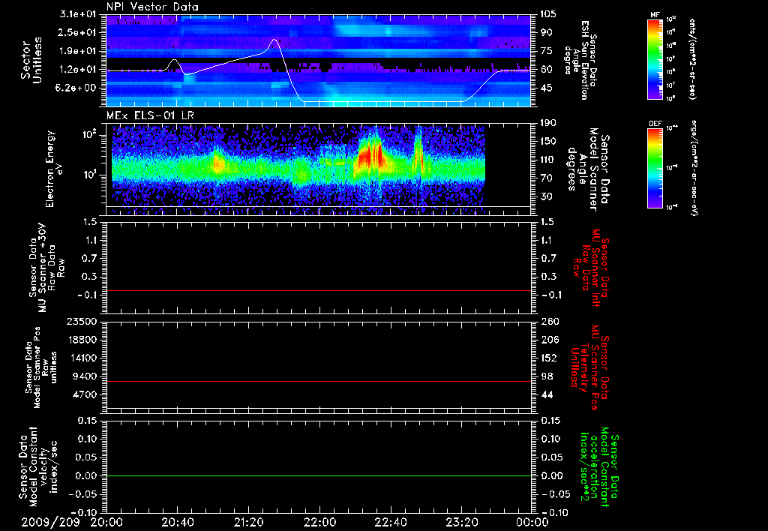The width and height of the screenshot is (768, 531).
Task: Click the "NF" label above color bar
Action: (x=655, y=15)
